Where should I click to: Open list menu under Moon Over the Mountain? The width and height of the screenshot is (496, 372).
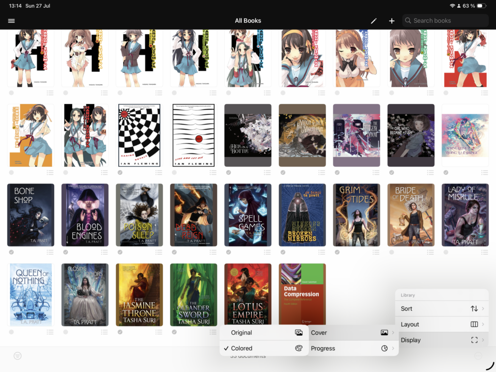[322, 172]
